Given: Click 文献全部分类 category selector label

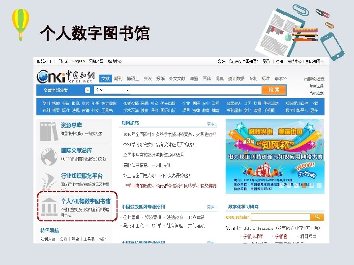Looking at the screenshot, I should tap(56, 90).
